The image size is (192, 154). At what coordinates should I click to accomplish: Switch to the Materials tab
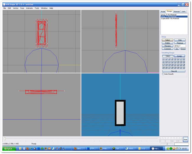click(177, 11)
